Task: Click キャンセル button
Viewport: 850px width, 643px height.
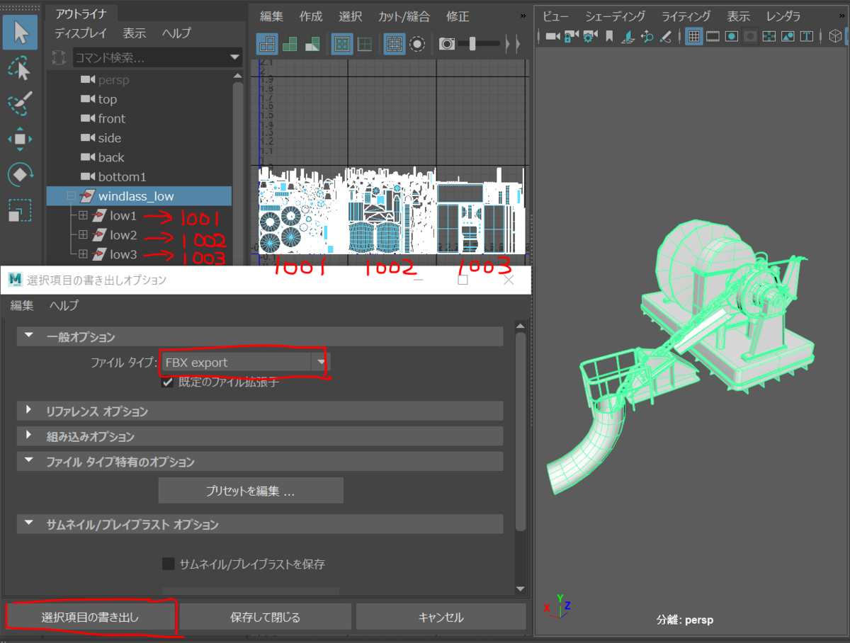Action: (441, 617)
